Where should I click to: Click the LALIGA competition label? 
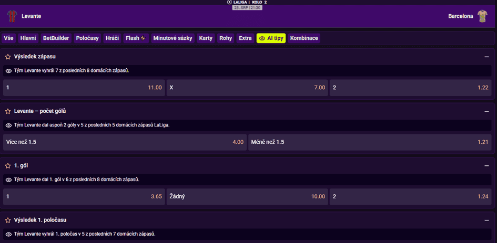click(240, 2)
